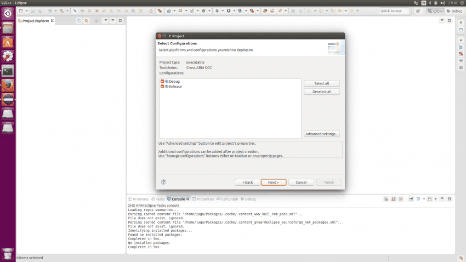This screenshot has width=466, height=262.
Task: Click the Suspend debug toolbar icon
Action: click(89, 11)
